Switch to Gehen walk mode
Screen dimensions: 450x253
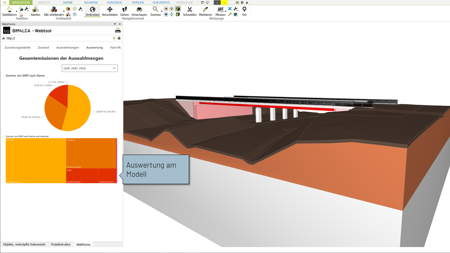(x=124, y=11)
